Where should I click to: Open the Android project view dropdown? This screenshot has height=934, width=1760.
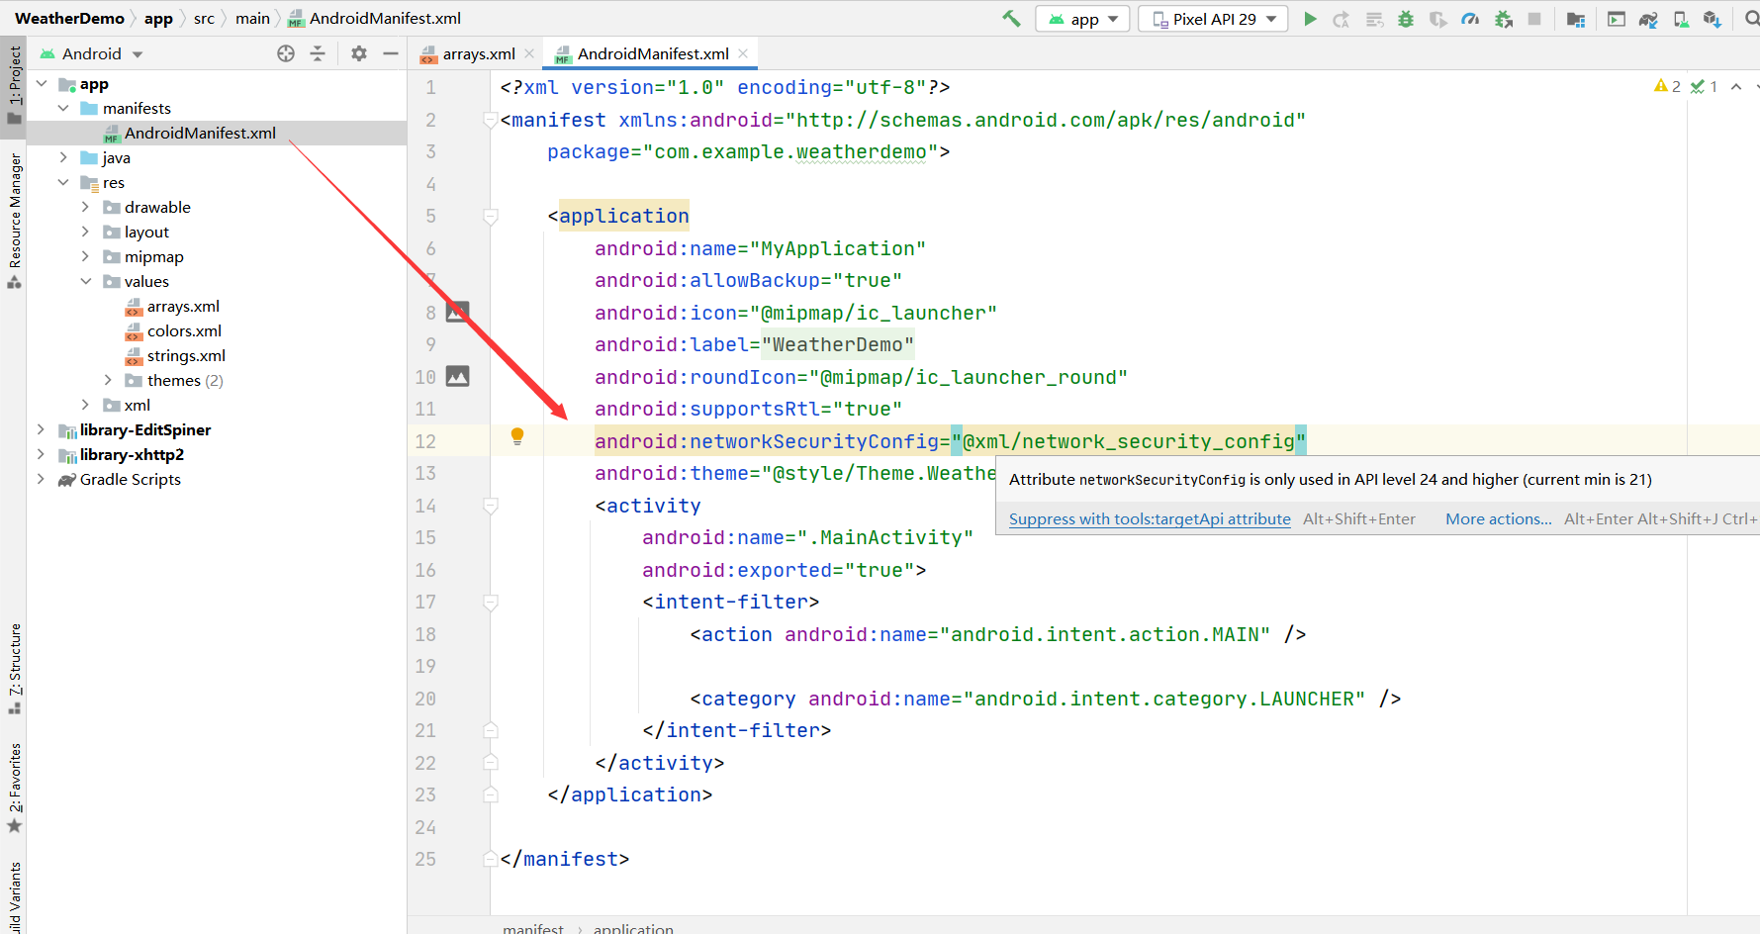tap(91, 53)
